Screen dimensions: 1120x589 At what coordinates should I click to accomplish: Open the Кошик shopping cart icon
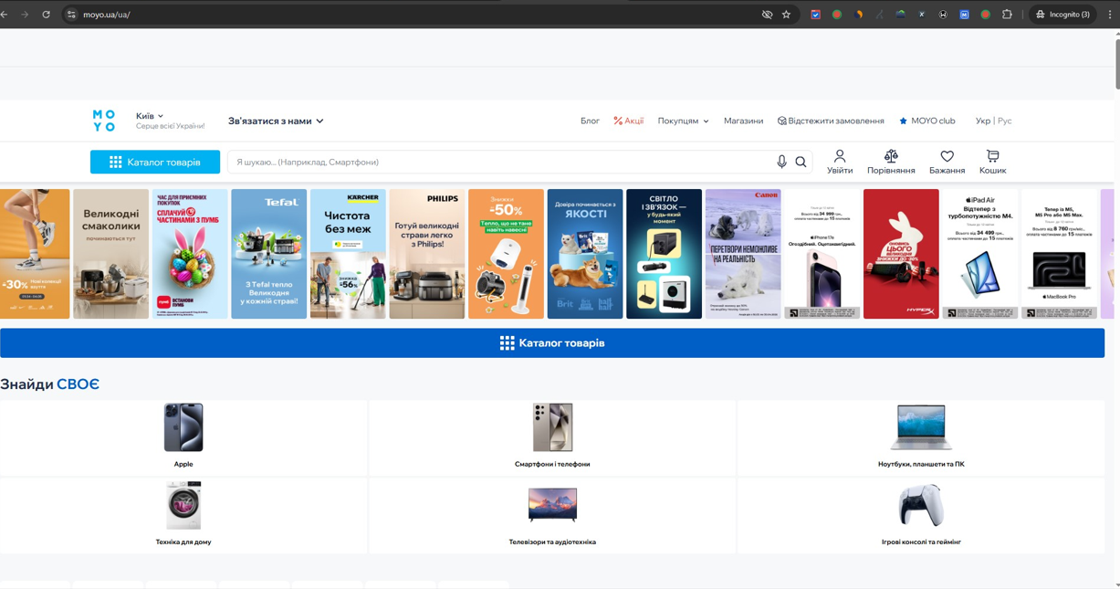pyautogui.click(x=992, y=162)
